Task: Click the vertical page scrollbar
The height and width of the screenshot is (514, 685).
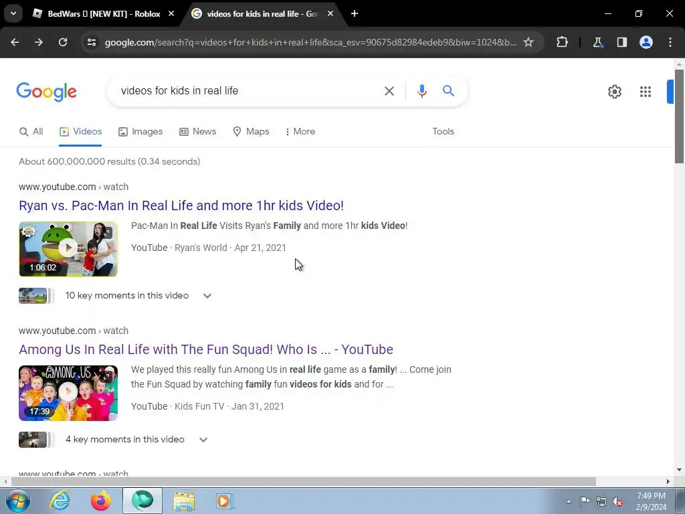Action: pyautogui.click(x=679, y=116)
